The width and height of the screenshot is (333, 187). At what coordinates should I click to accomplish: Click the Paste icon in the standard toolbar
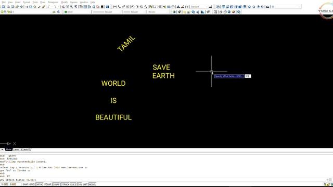[x=35, y=7]
